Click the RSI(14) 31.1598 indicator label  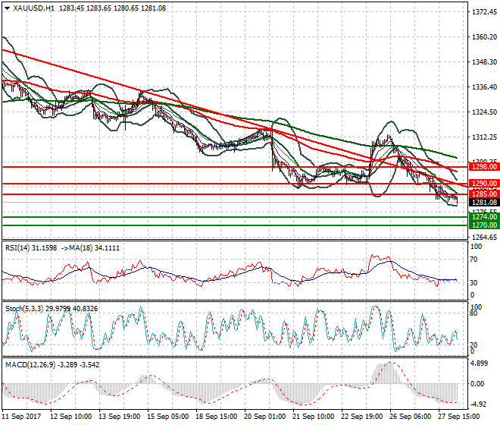click(x=31, y=248)
